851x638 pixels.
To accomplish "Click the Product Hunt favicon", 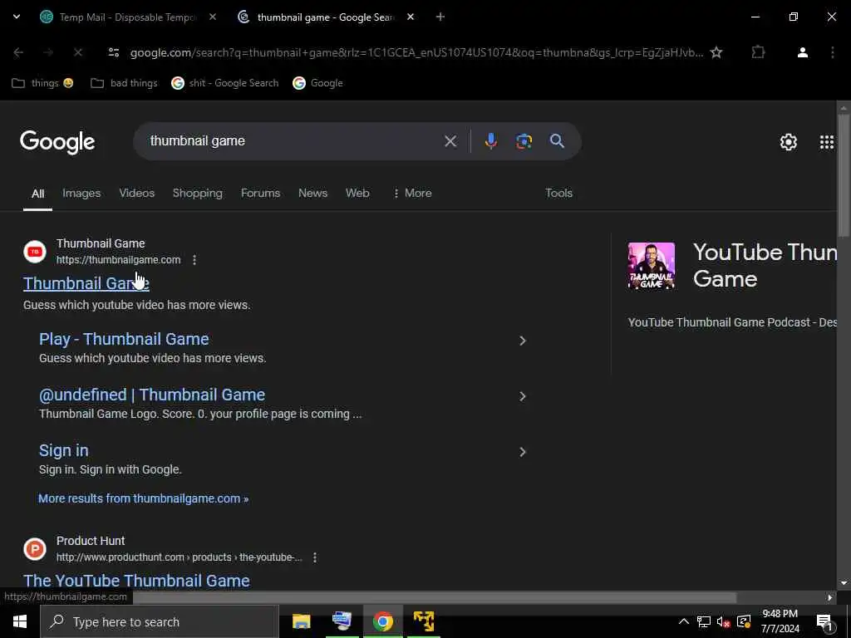I will click(35, 549).
